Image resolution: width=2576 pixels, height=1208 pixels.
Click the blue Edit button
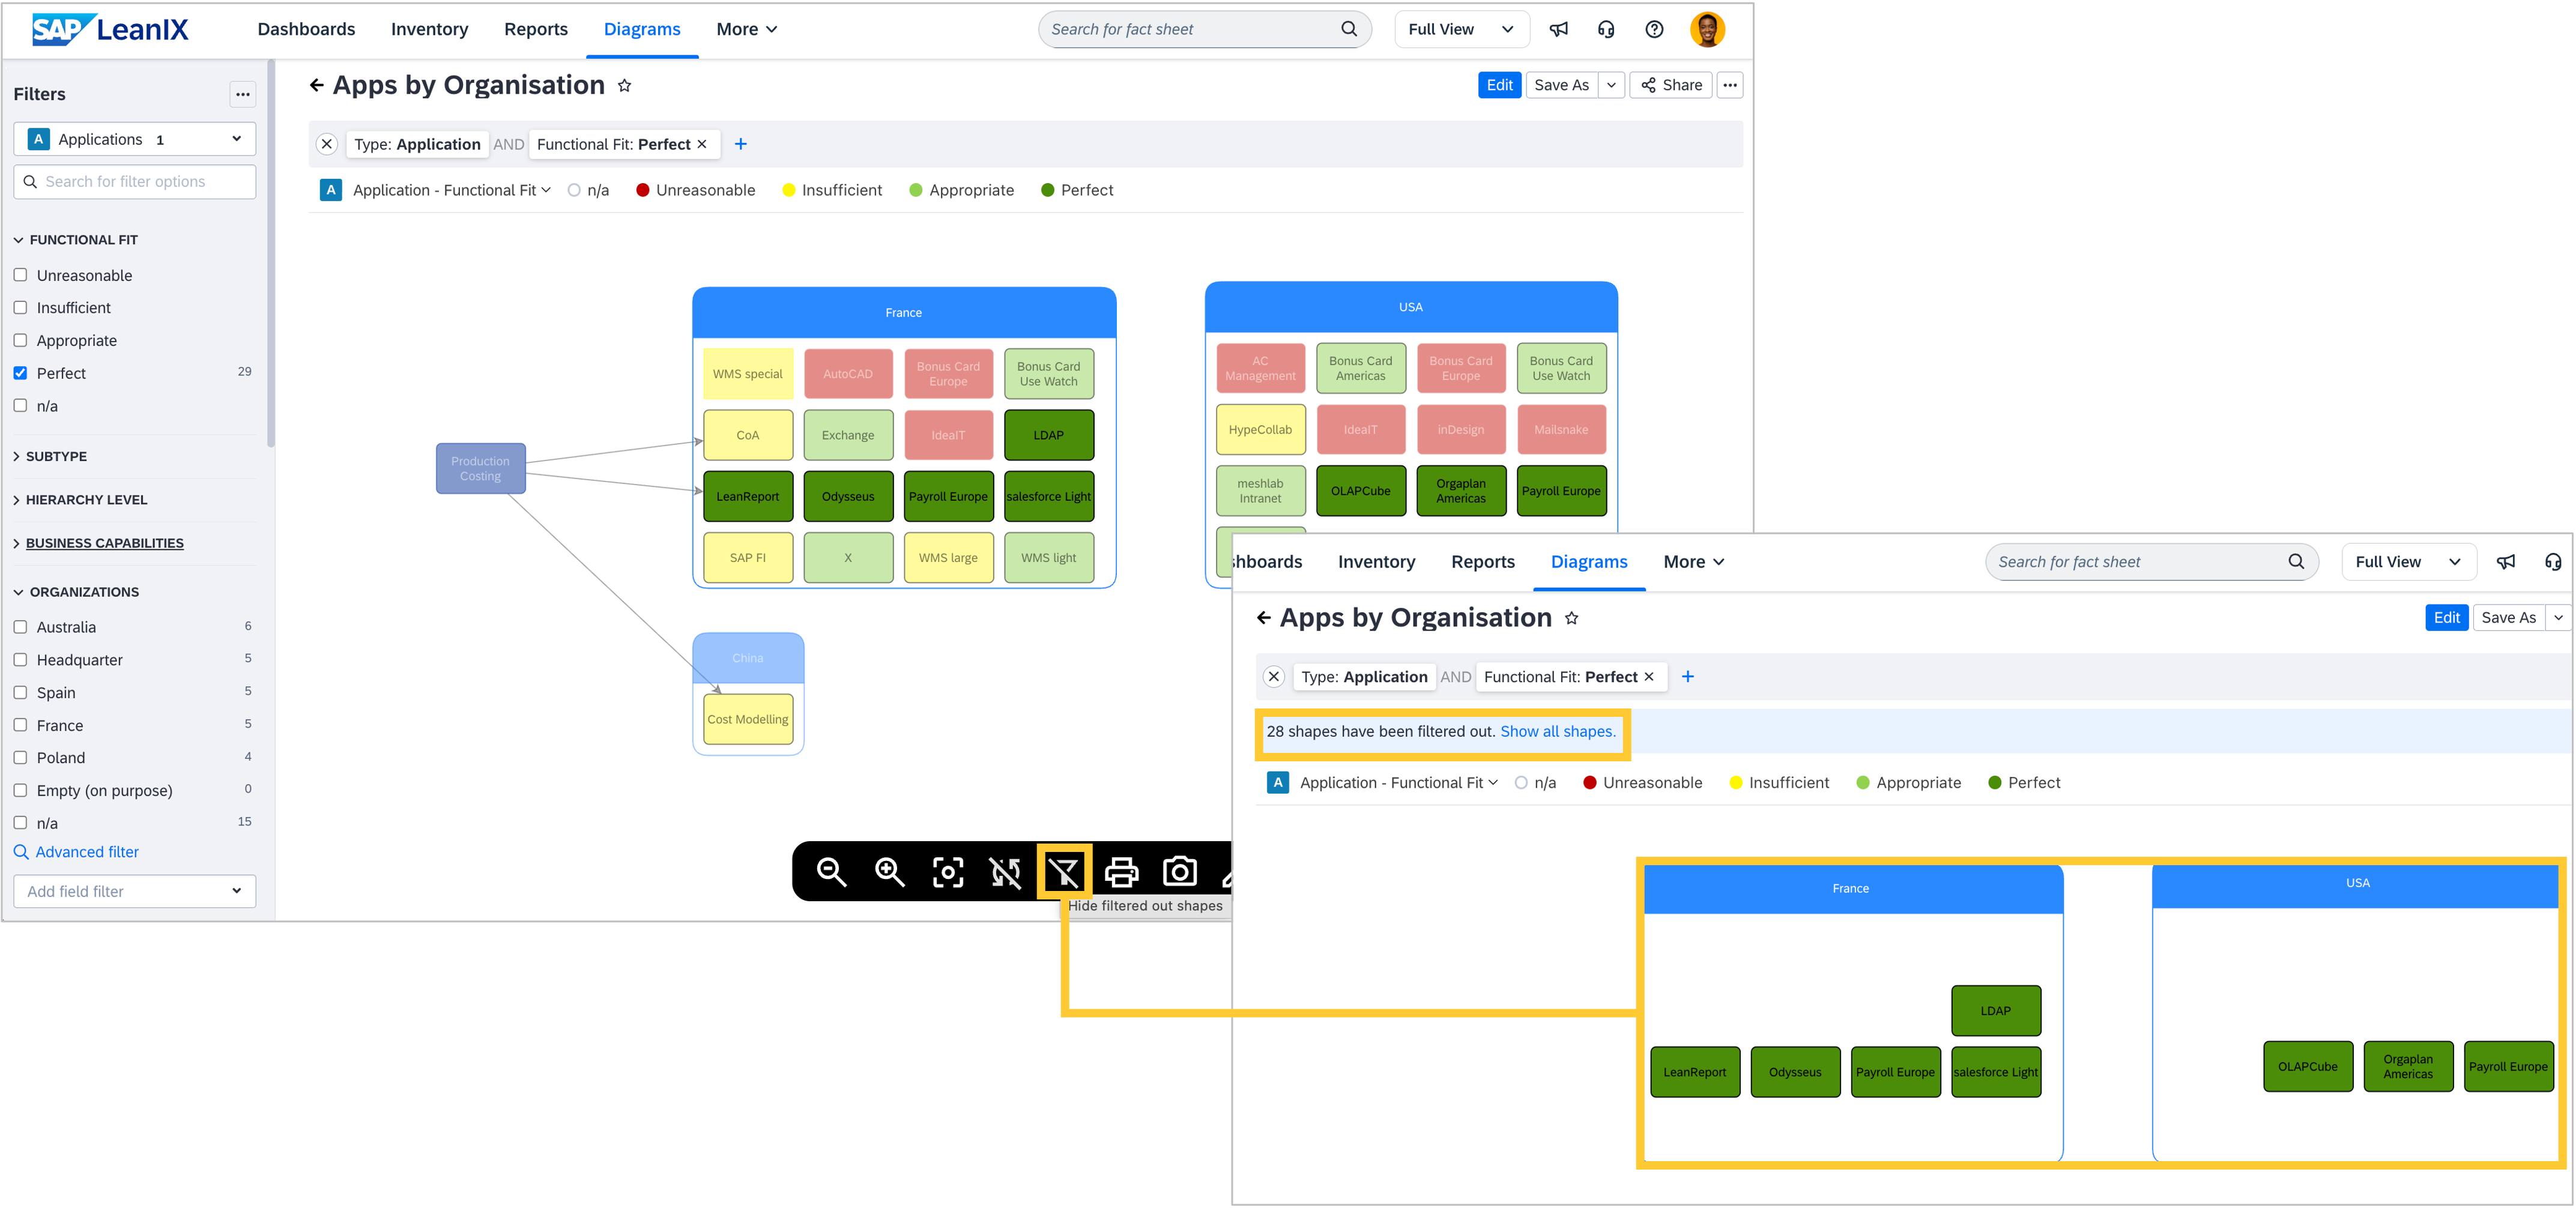coord(1499,85)
